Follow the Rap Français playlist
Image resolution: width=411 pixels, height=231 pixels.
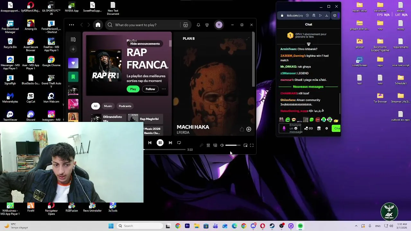click(150, 89)
